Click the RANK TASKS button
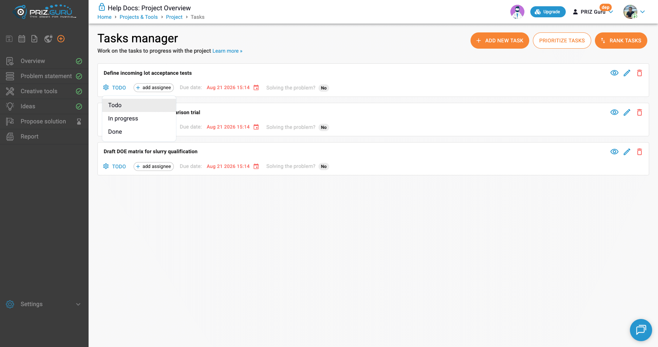 click(x=621, y=41)
